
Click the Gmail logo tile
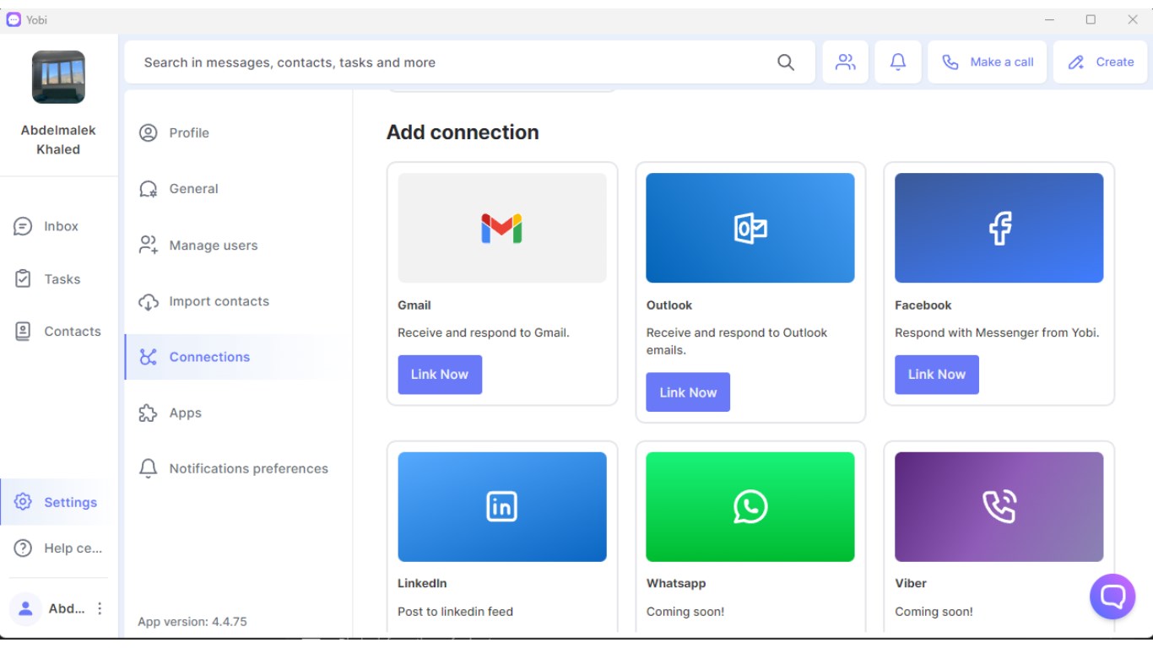(x=502, y=228)
